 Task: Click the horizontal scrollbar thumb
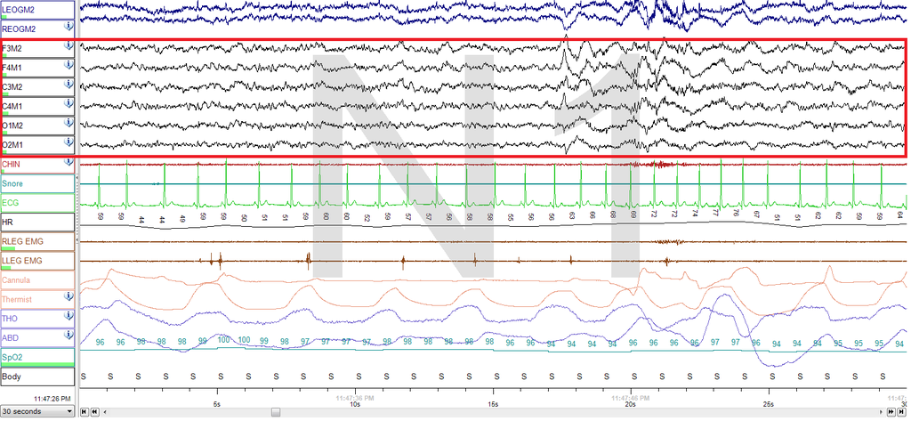click(x=276, y=412)
